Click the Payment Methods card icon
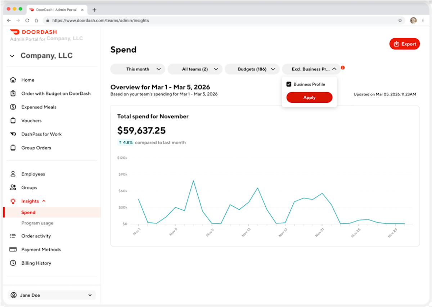432x307 pixels. 13,250
